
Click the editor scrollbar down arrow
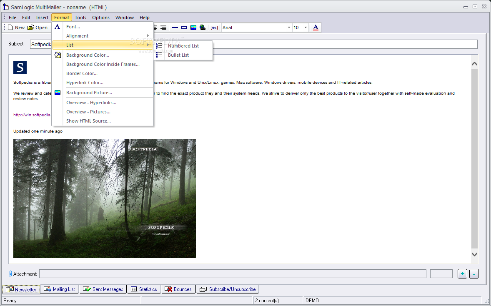click(x=474, y=255)
